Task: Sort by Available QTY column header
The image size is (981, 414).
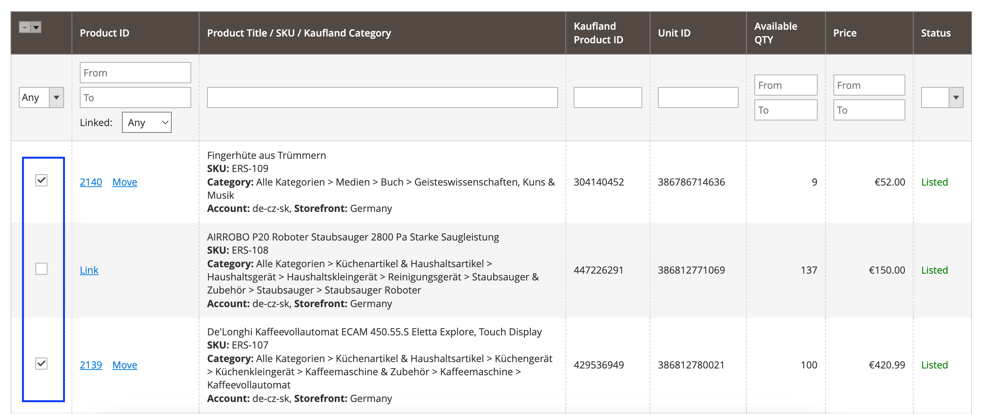Action: point(775,33)
